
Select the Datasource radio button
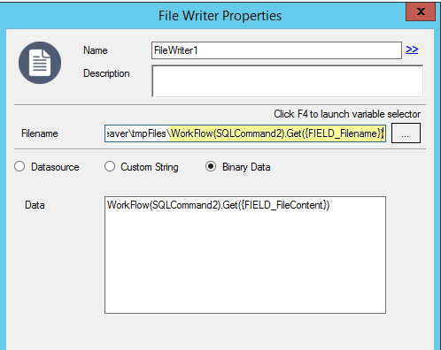tap(19, 167)
